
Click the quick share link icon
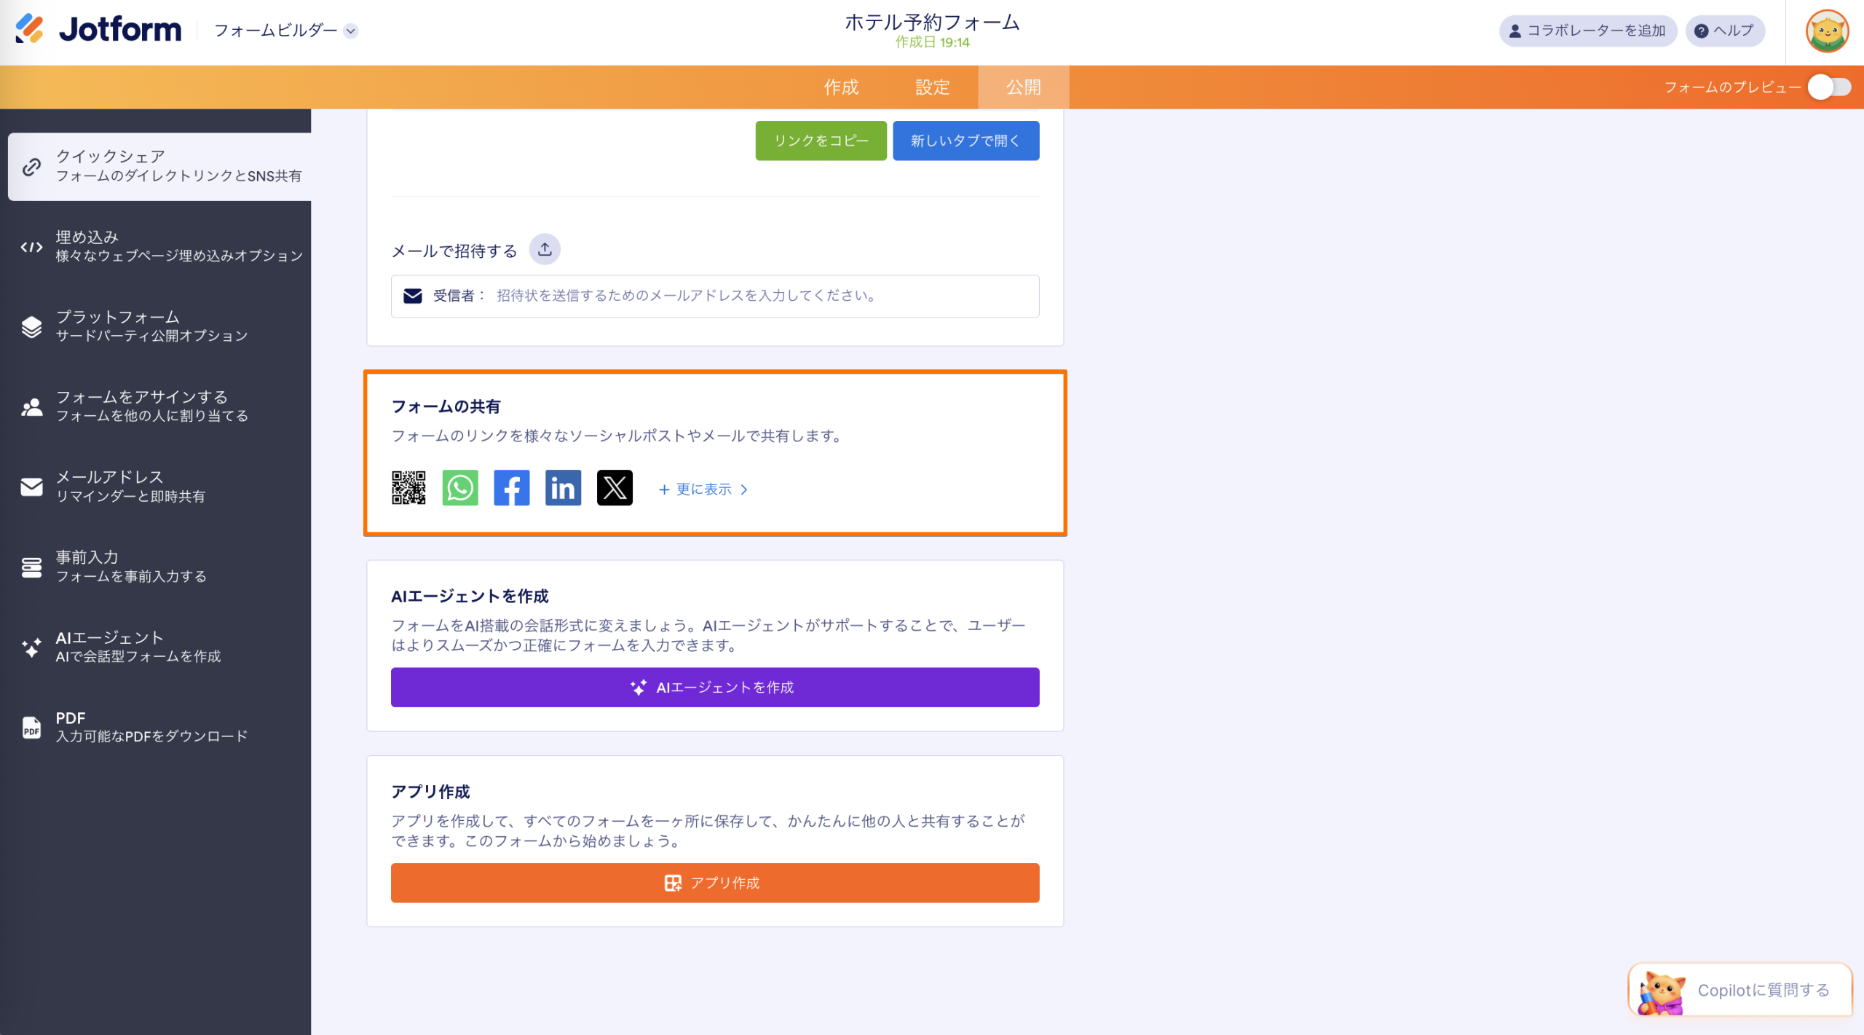(x=31, y=167)
